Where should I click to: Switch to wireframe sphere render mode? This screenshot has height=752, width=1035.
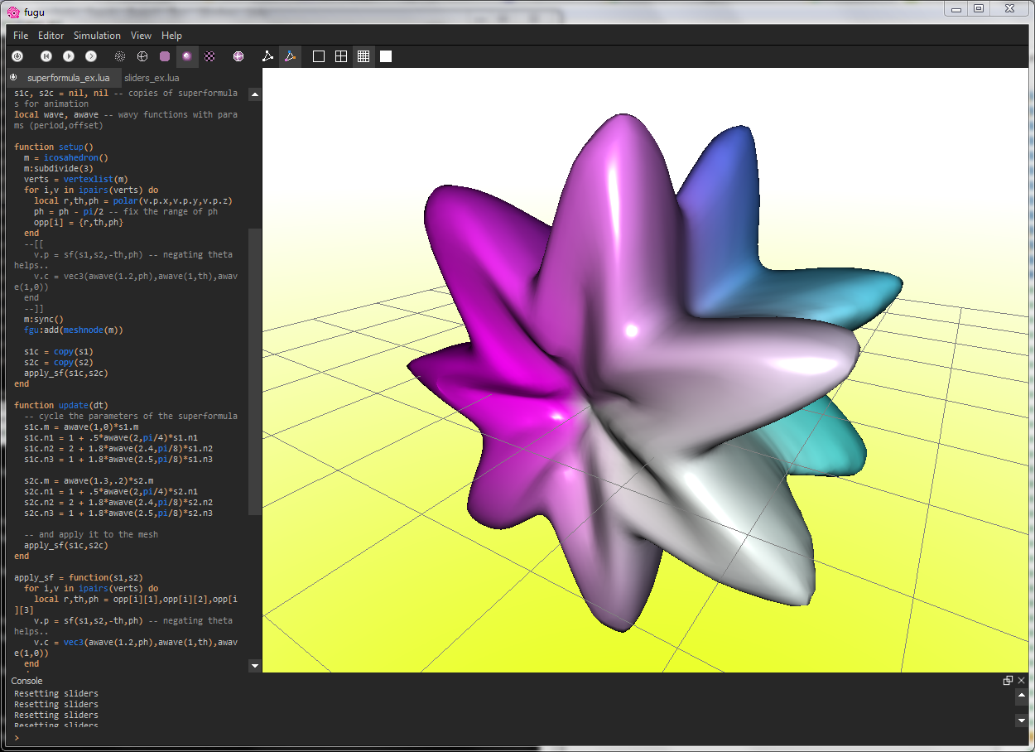click(142, 56)
